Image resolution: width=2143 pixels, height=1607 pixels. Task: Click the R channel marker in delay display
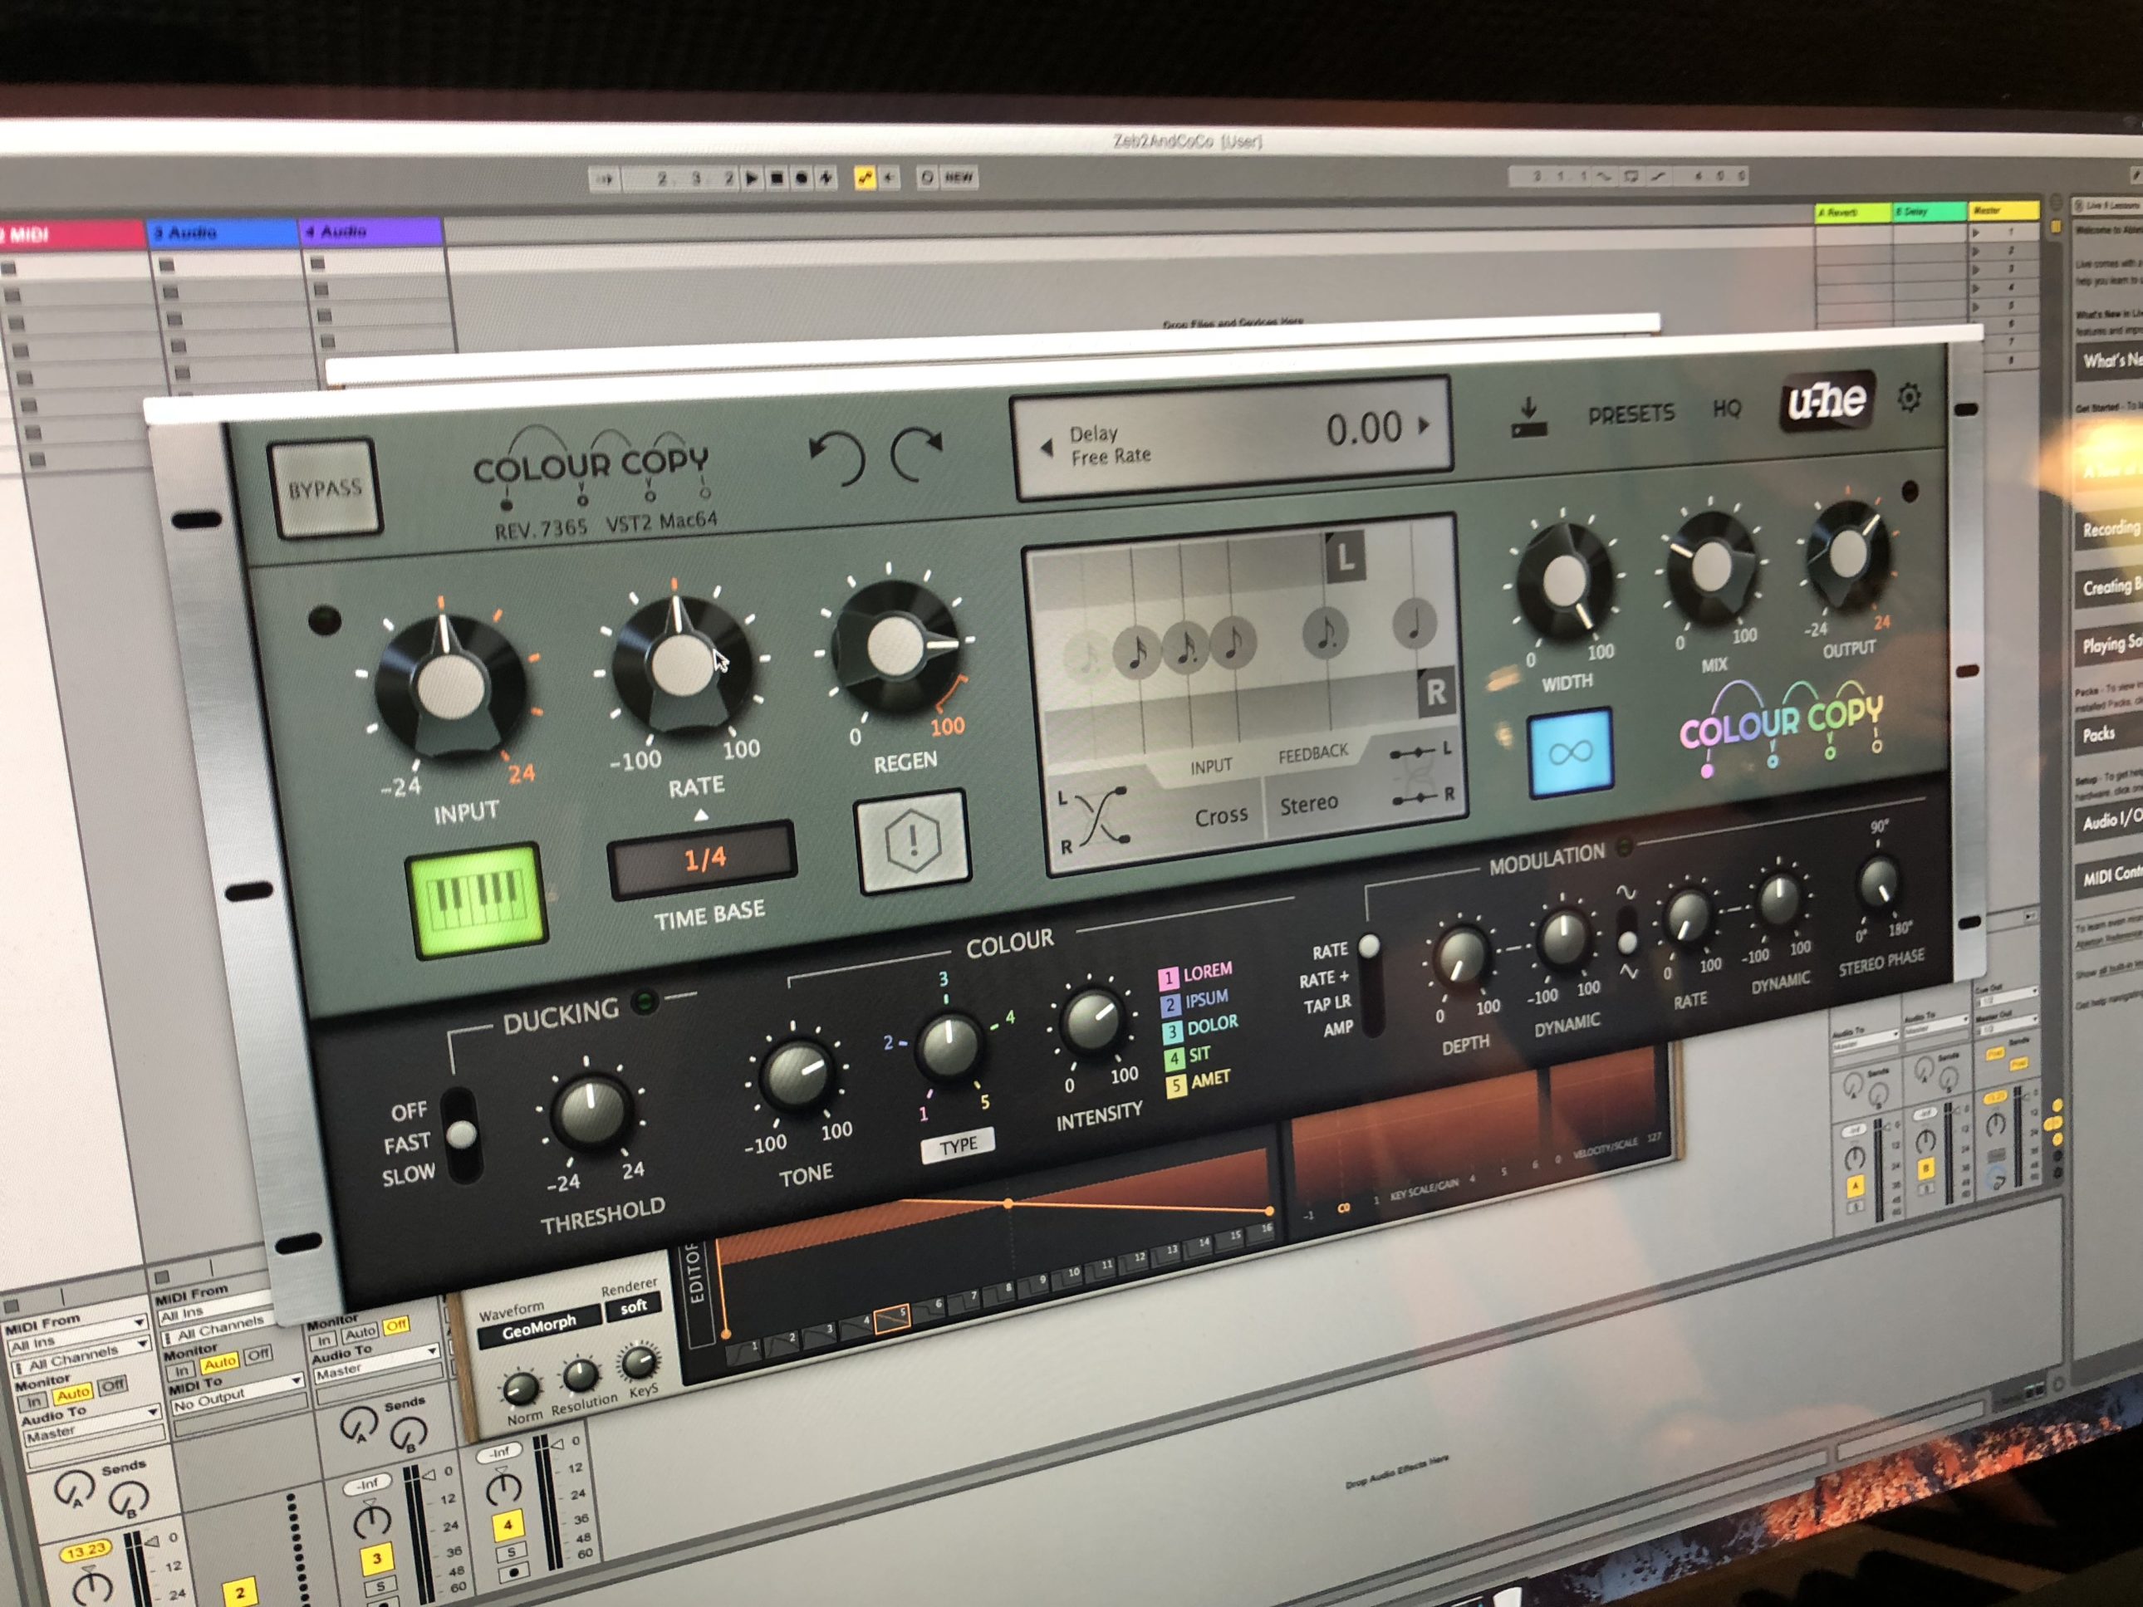(x=1436, y=692)
